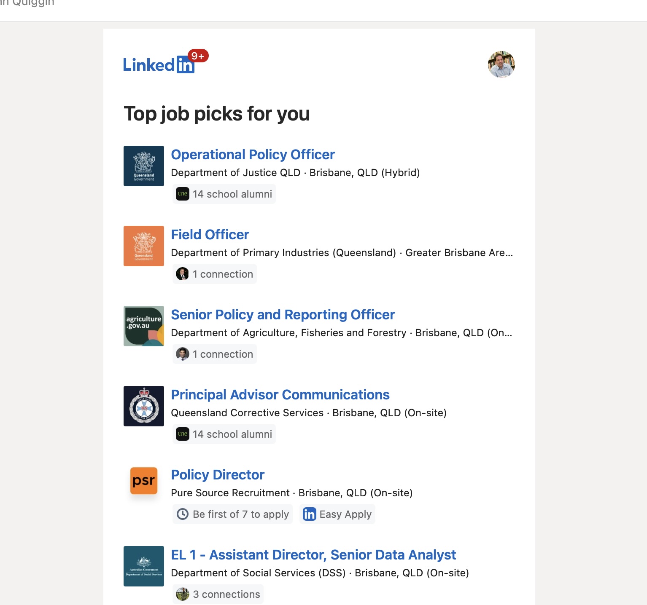
Task: Click the agriculture.gov.au logo
Action: [x=144, y=326]
